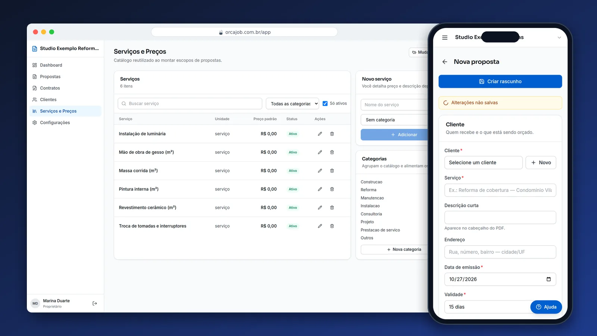Select the Reforma category in list
The height and width of the screenshot is (336, 597).
click(x=368, y=190)
